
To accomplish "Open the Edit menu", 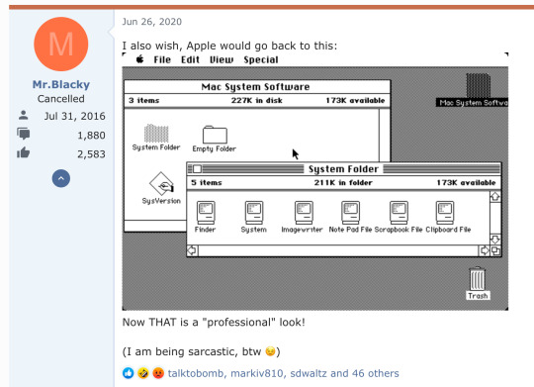I will click(190, 59).
